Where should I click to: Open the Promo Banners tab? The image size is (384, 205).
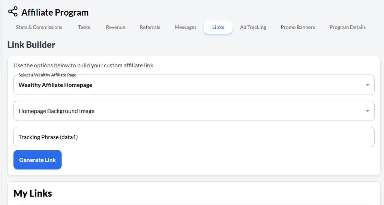(298, 27)
